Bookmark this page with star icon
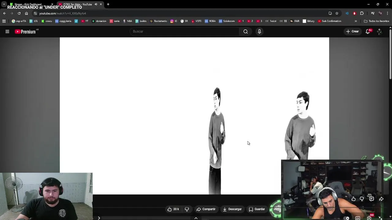 tap(337, 13)
